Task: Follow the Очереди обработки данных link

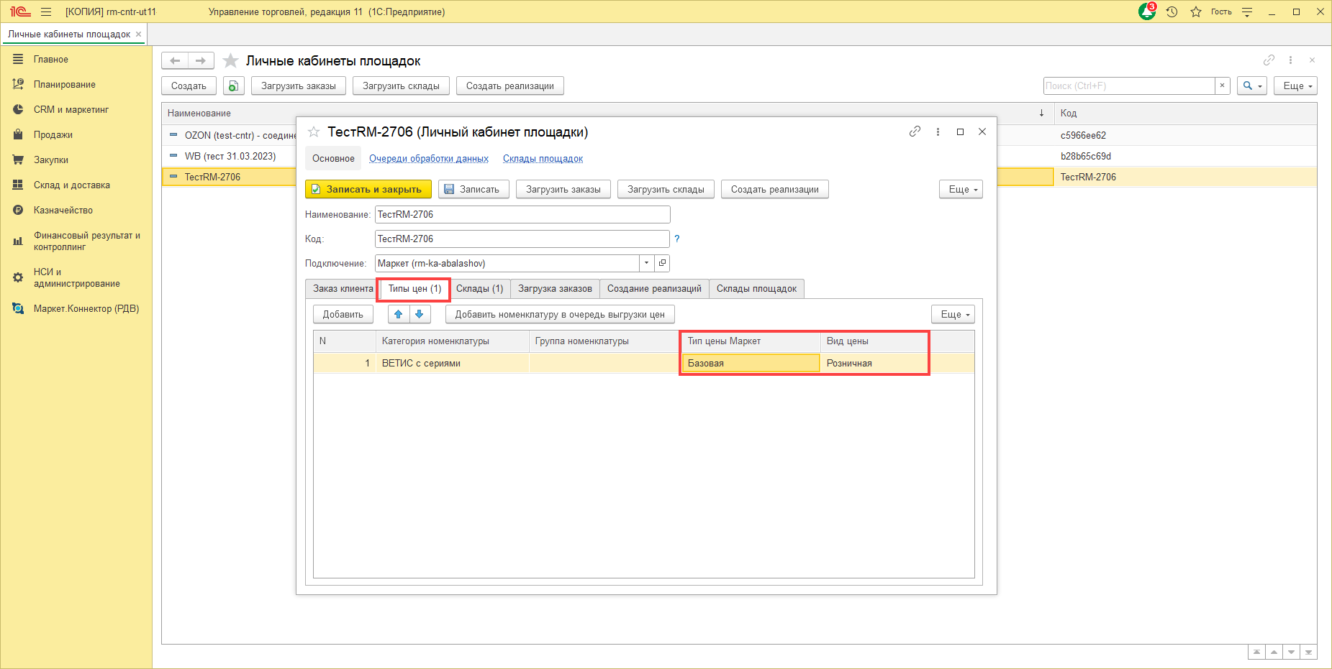Action: point(429,159)
